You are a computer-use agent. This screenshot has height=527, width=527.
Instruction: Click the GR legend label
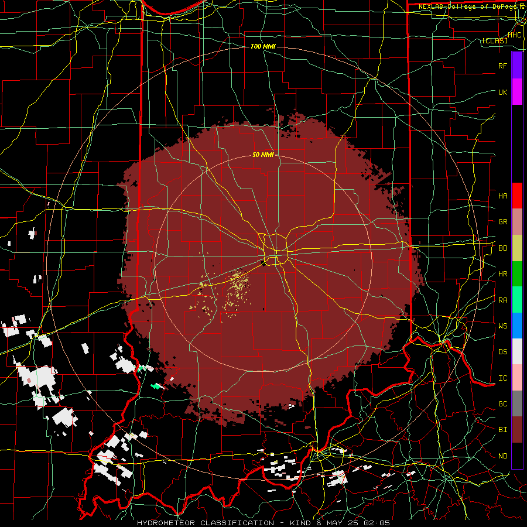502,222
